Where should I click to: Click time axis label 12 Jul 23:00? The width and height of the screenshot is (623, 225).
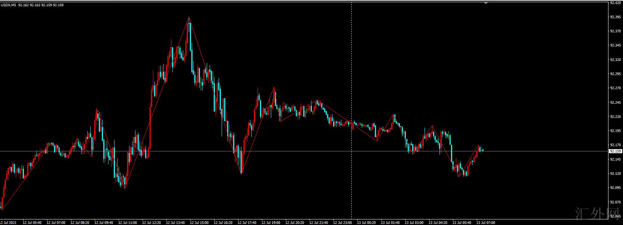(342, 222)
